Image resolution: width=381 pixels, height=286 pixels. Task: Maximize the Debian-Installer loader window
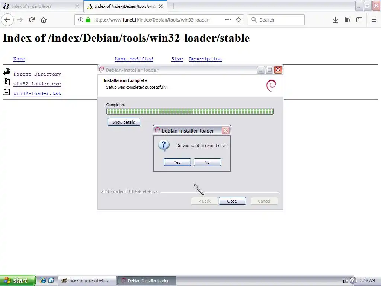269,70
